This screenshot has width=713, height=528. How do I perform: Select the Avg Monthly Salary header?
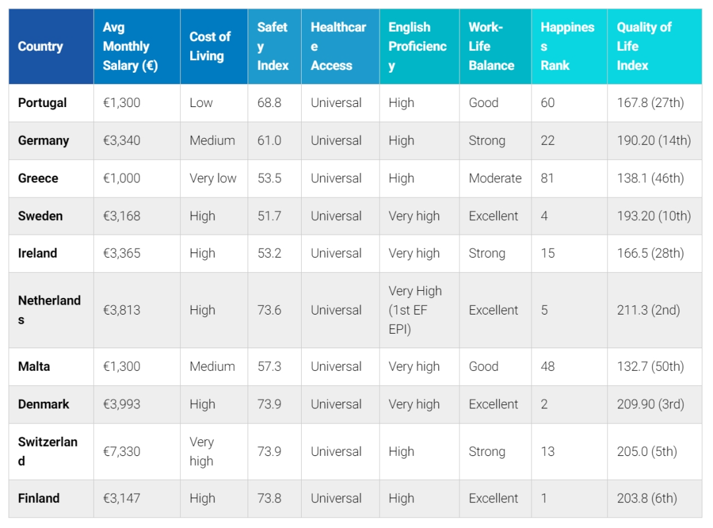(x=137, y=46)
